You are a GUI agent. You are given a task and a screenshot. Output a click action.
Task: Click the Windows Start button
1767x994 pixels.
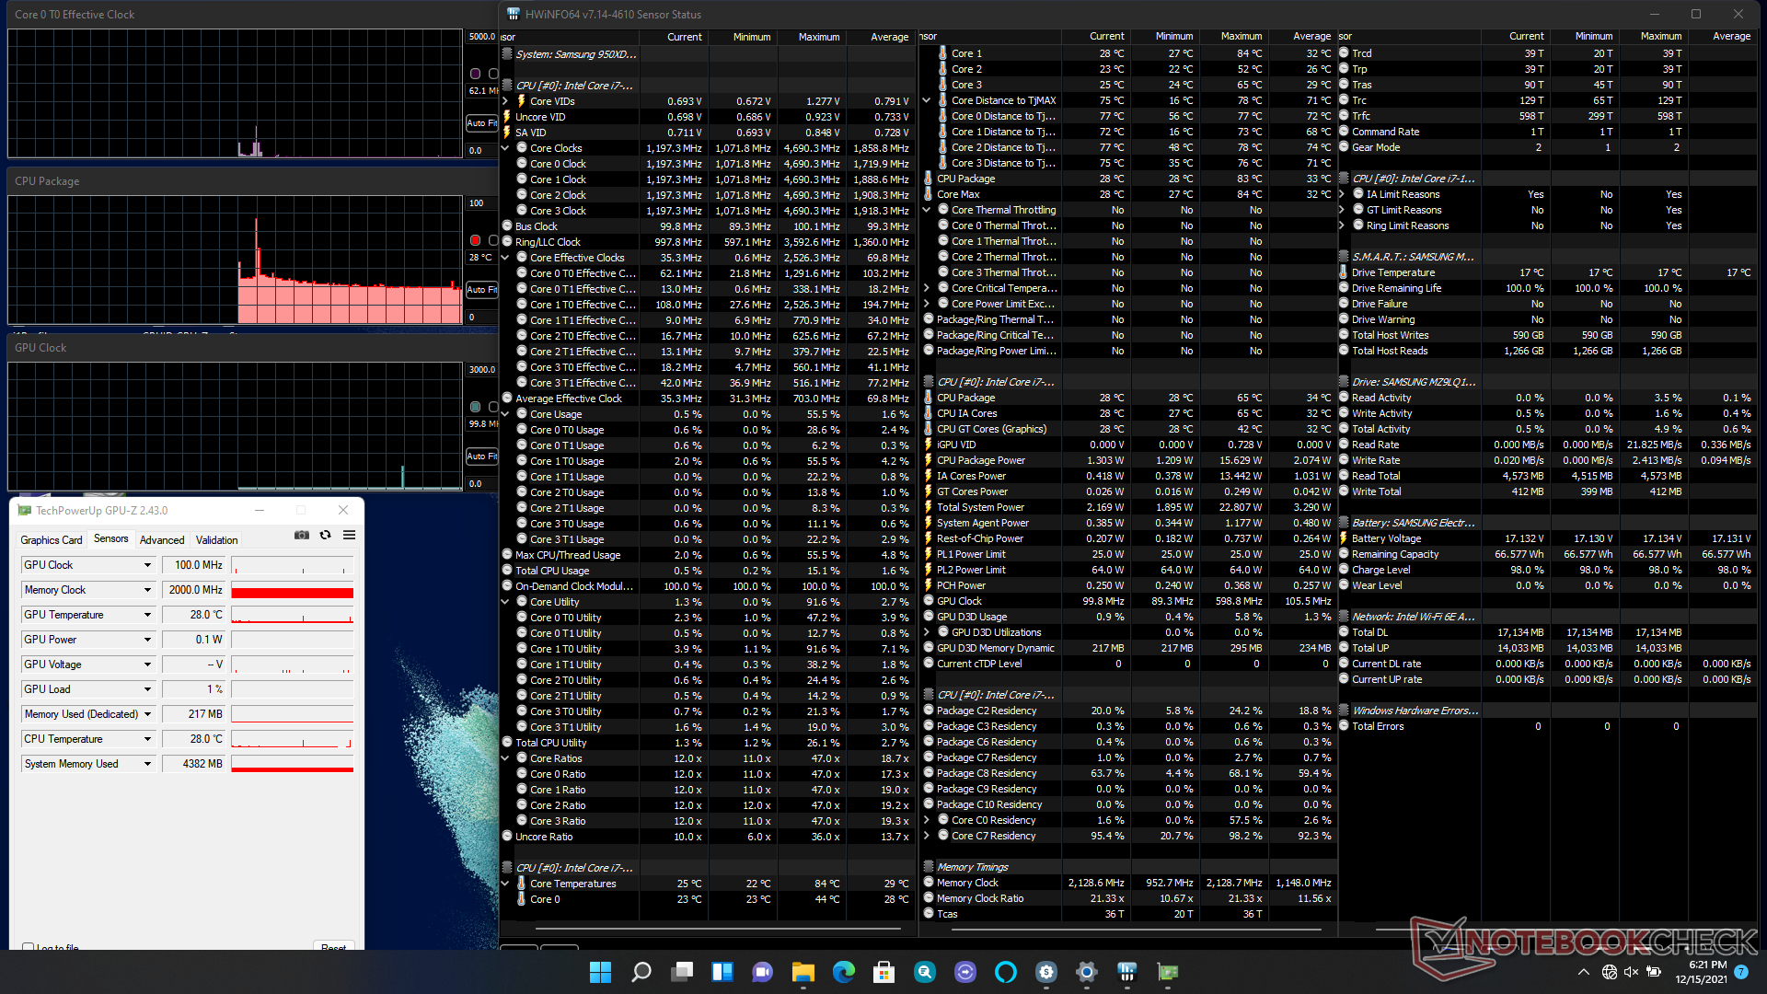[x=600, y=972]
